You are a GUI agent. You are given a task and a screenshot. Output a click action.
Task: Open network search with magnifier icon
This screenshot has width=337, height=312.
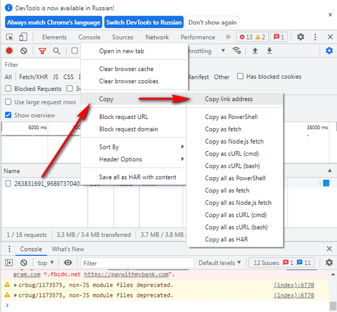[x=57, y=51]
